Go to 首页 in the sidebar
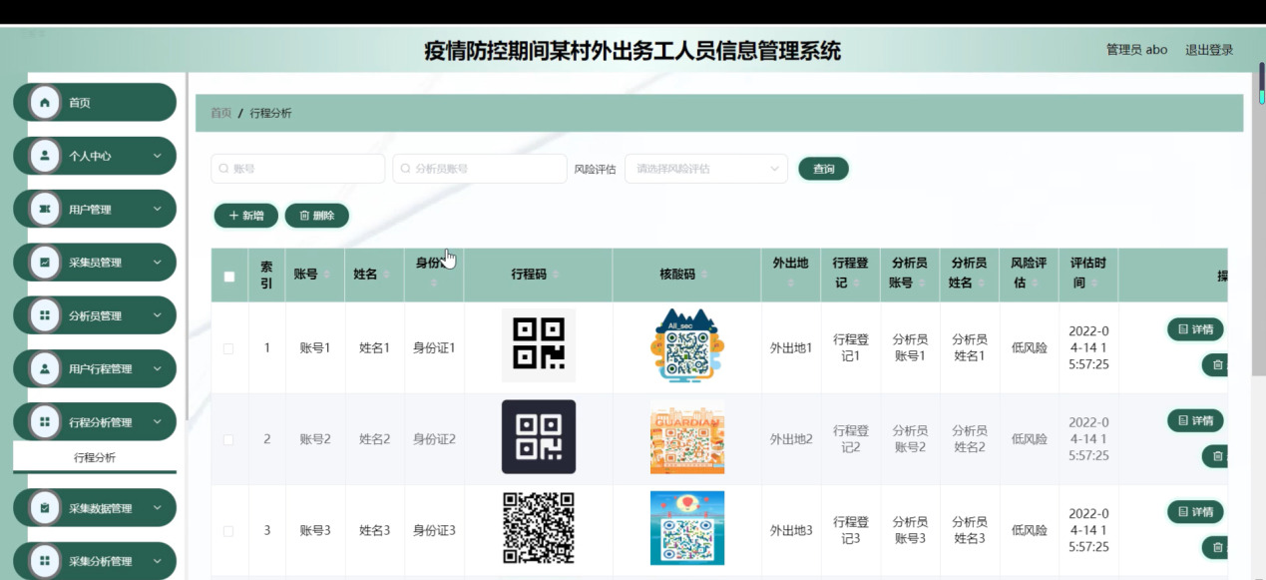The image size is (1266, 580). coord(95,103)
